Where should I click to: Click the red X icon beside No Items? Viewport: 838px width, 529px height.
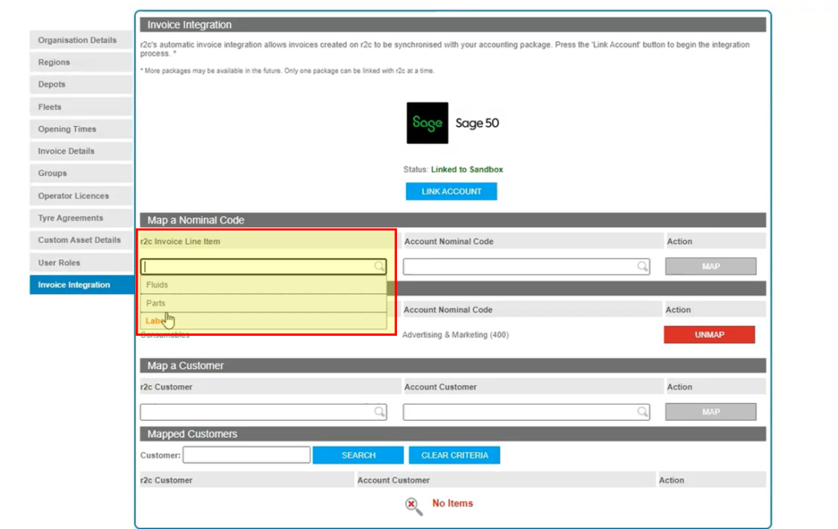tap(413, 504)
